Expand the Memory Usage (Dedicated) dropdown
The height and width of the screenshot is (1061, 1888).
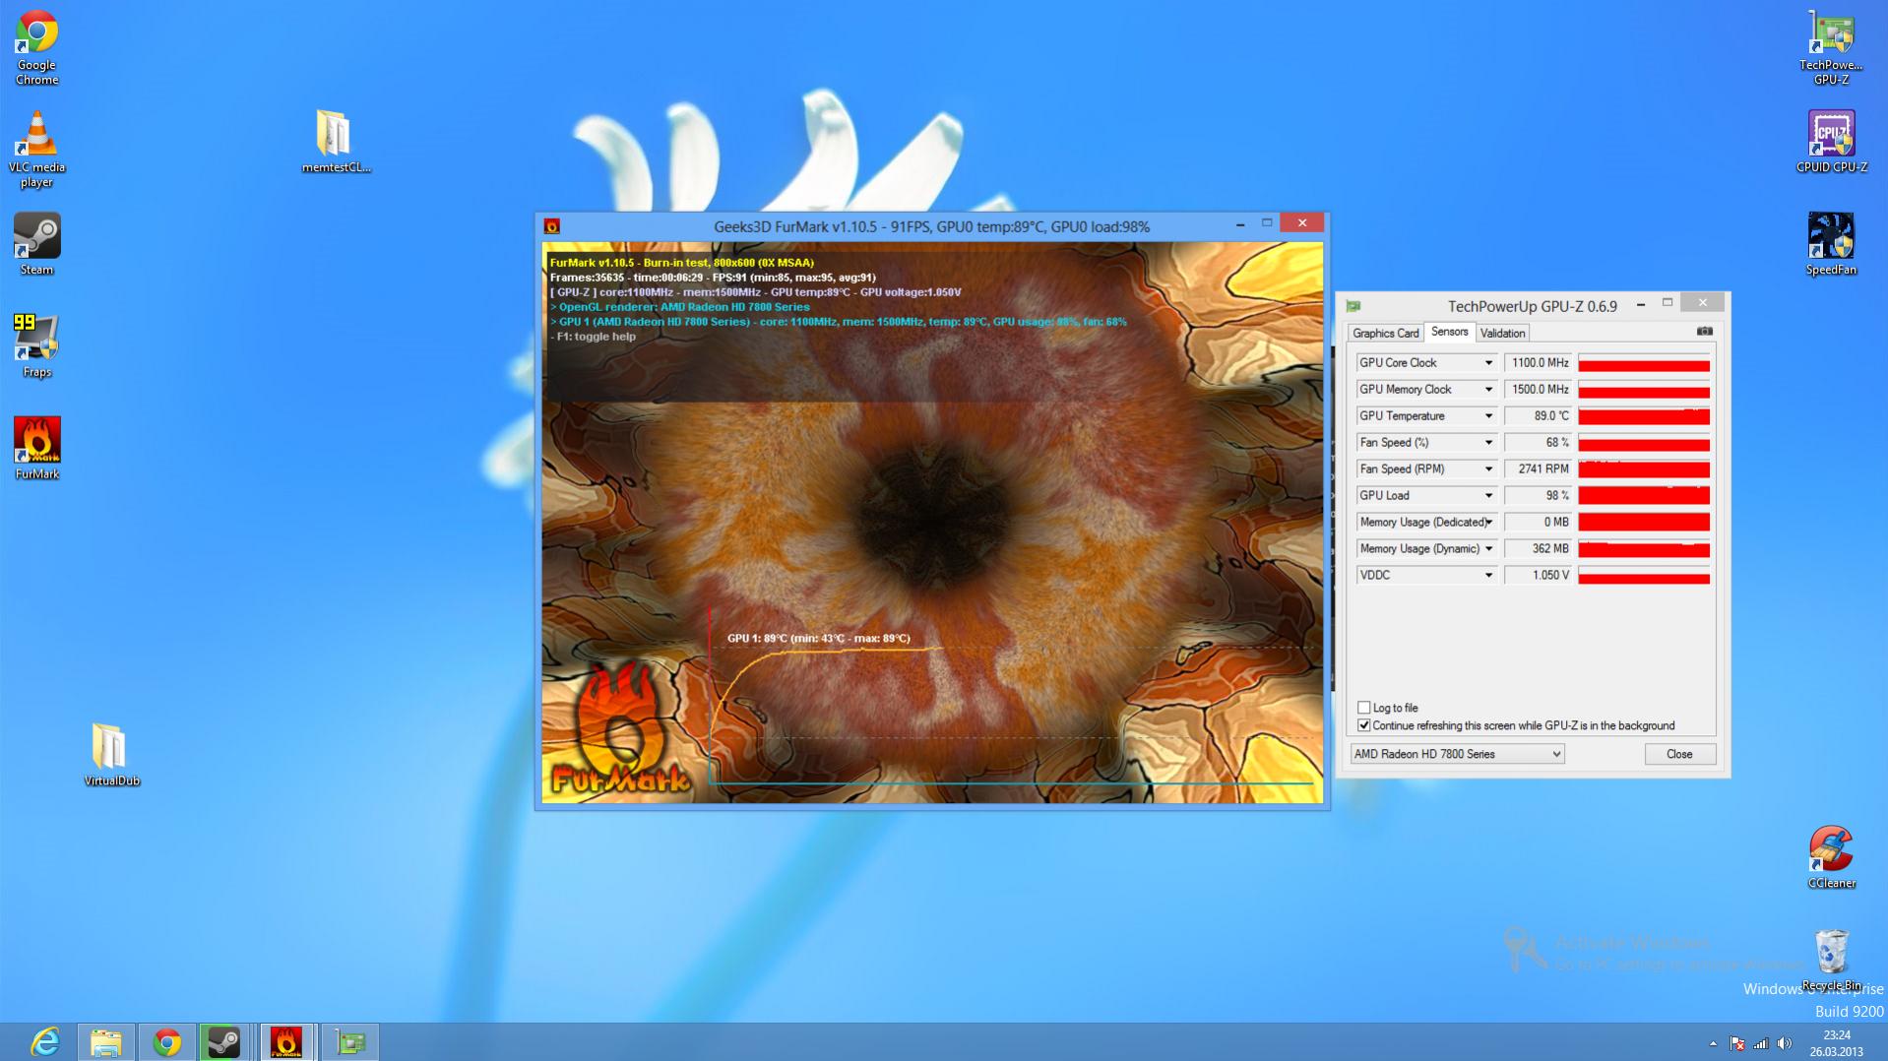1488,523
